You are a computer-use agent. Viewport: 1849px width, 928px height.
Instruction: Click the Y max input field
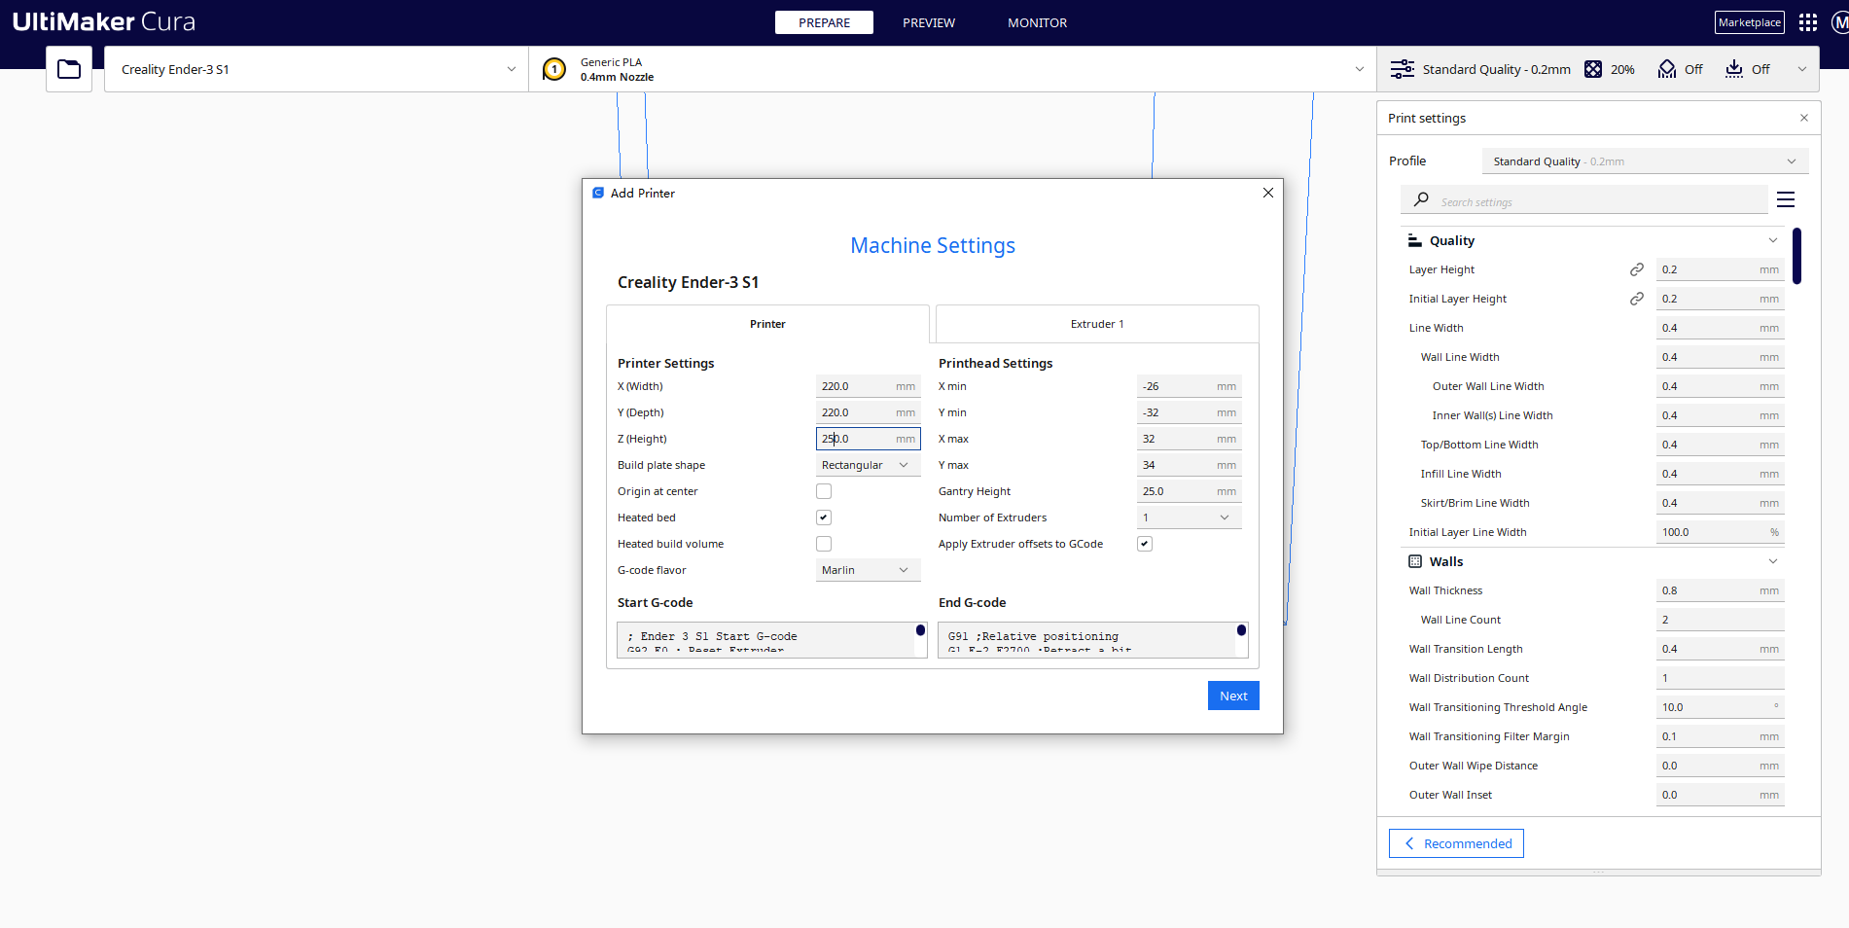click(x=1189, y=465)
